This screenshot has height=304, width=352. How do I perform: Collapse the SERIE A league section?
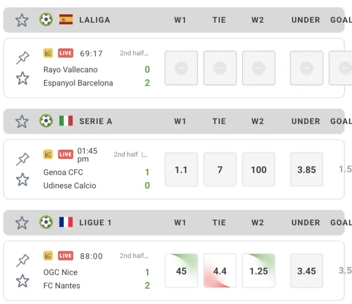click(x=96, y=121)
